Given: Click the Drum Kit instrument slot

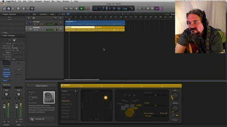Looking at the screenshot, I should [x=6, y=70].
